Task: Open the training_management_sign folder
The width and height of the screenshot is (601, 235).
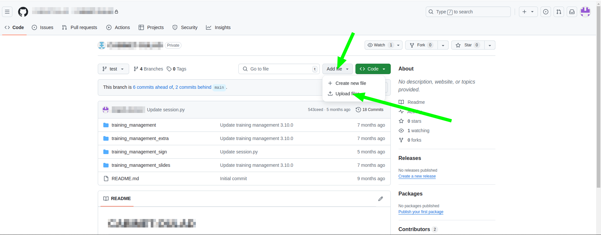Action: 139,152
